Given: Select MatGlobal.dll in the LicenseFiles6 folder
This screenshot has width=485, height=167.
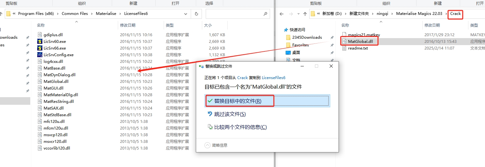Looking at the screenshot, I should (56, 81).
